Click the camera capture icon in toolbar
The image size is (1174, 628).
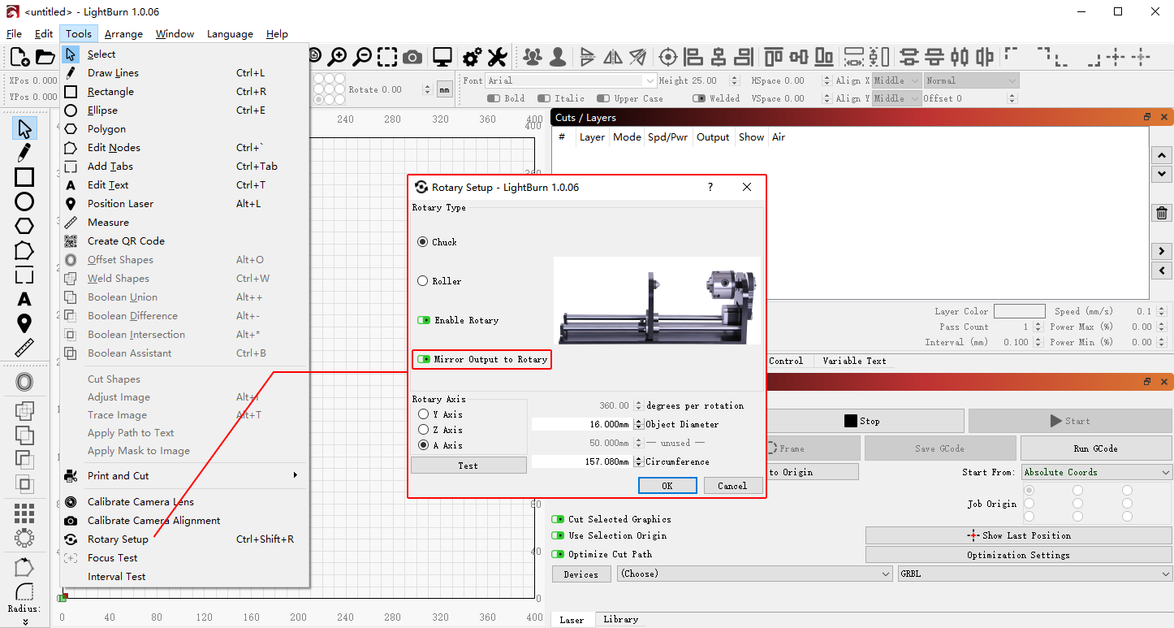click(x=412, y=57)
